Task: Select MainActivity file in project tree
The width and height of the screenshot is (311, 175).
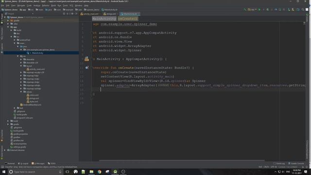Action: [x=37, y=53]
